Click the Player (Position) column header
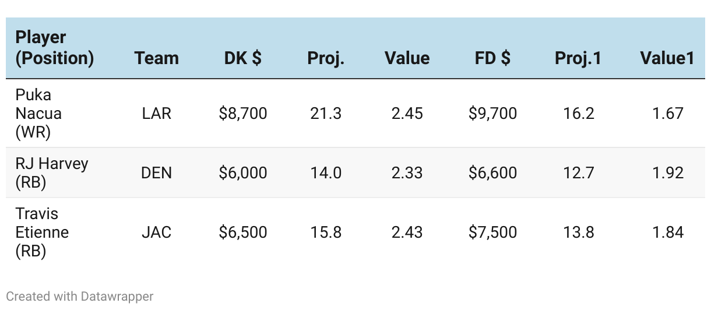 click(x=54, y=48)
